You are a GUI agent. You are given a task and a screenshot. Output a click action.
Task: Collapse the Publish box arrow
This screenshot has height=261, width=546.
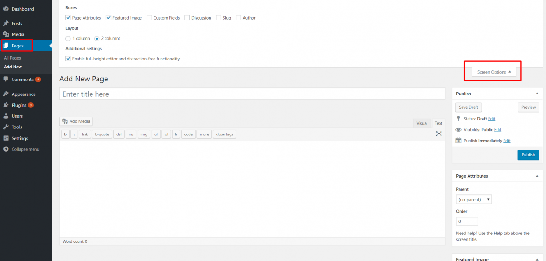point(537,94)
